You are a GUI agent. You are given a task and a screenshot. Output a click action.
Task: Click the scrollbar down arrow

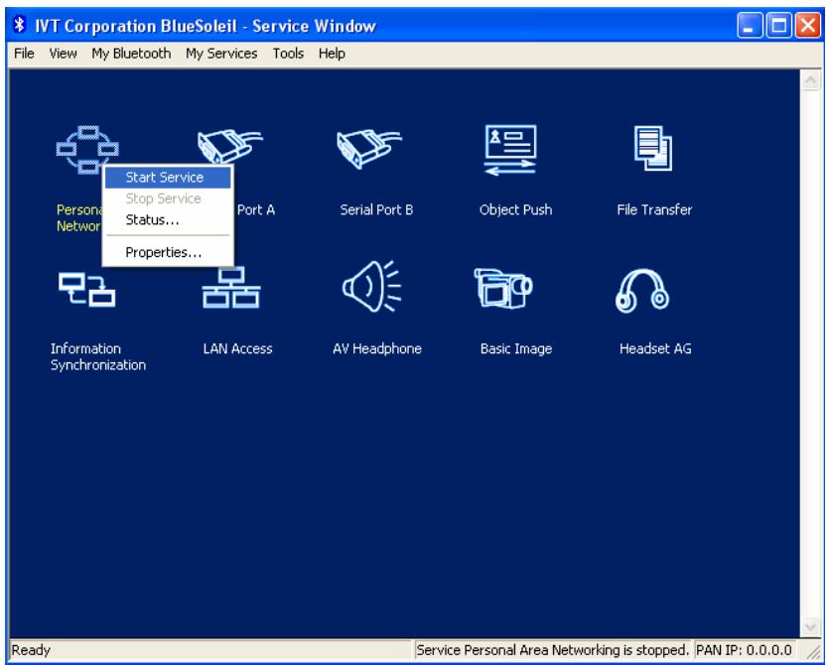[x=810, y=627]
